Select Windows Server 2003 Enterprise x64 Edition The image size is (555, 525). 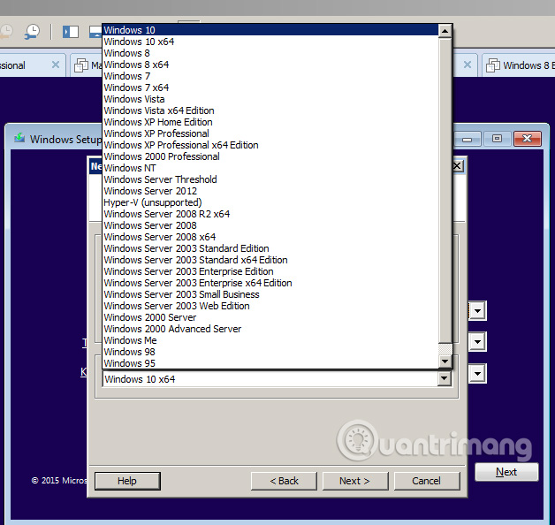270,283
